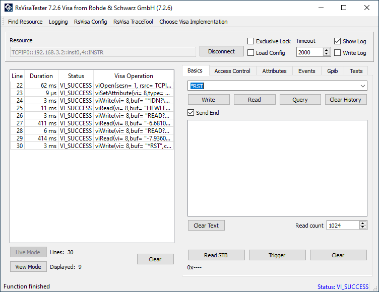
Task: Expand the command history dropdown arrow
Action: (362, 86)
